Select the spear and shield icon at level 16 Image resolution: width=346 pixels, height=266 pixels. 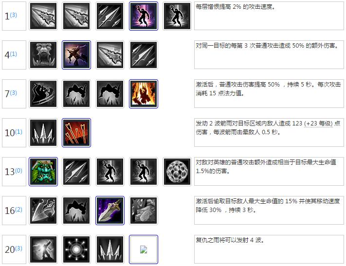pos(43,211)
